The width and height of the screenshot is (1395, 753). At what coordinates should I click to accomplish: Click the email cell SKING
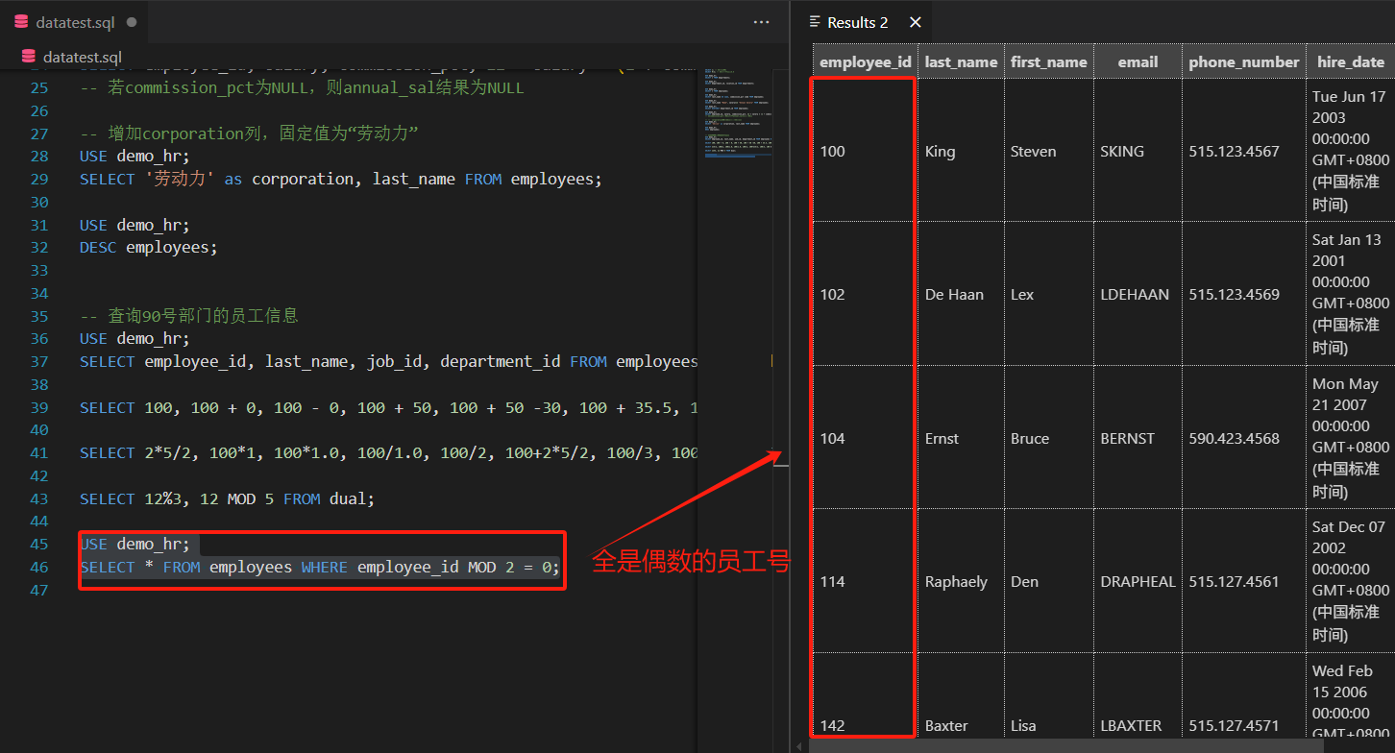1138,151
